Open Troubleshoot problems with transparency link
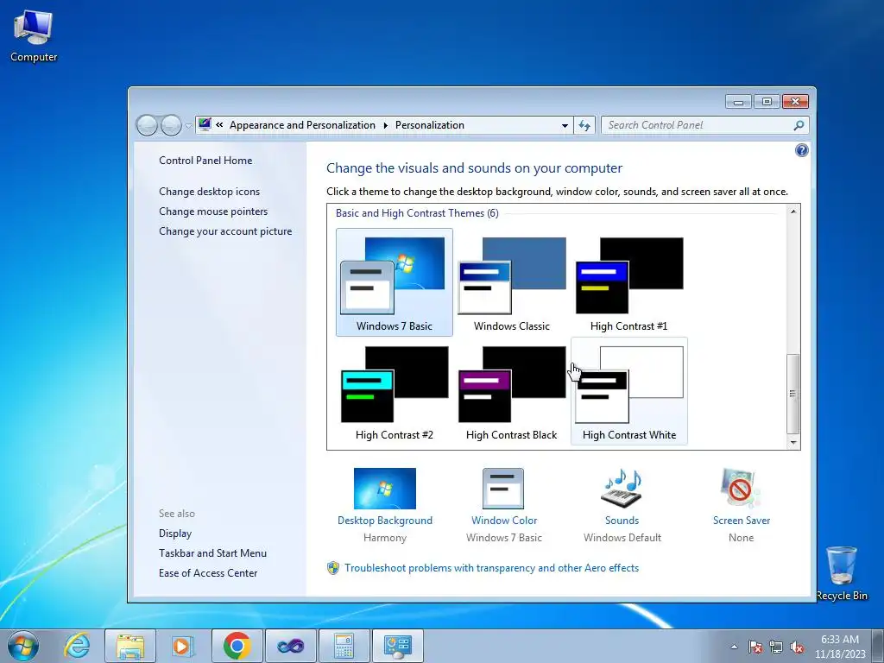The width and height of the screenshot is (884, 663). pos(491,568)
